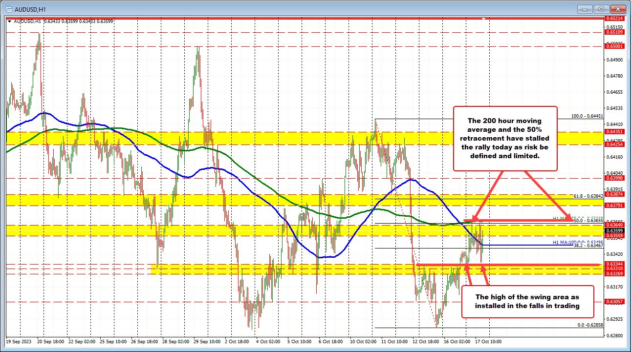Select the current bid price label 0.63640

(616, 225)
